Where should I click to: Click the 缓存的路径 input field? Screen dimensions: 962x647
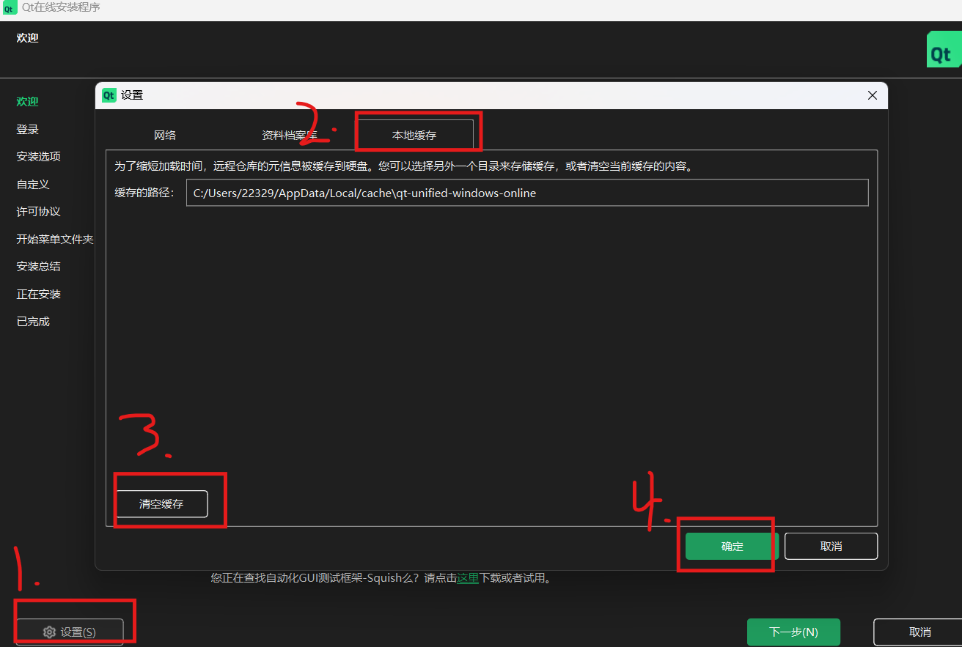tap(527, 193)
